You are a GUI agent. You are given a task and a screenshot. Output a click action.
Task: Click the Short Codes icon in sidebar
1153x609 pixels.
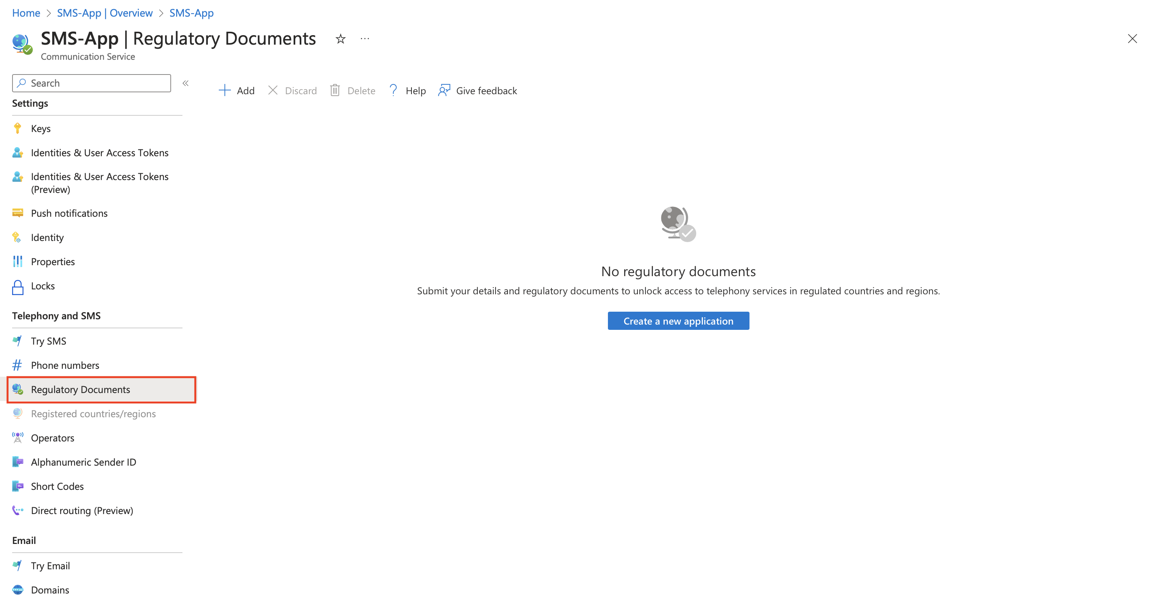(x=18, y=486)
